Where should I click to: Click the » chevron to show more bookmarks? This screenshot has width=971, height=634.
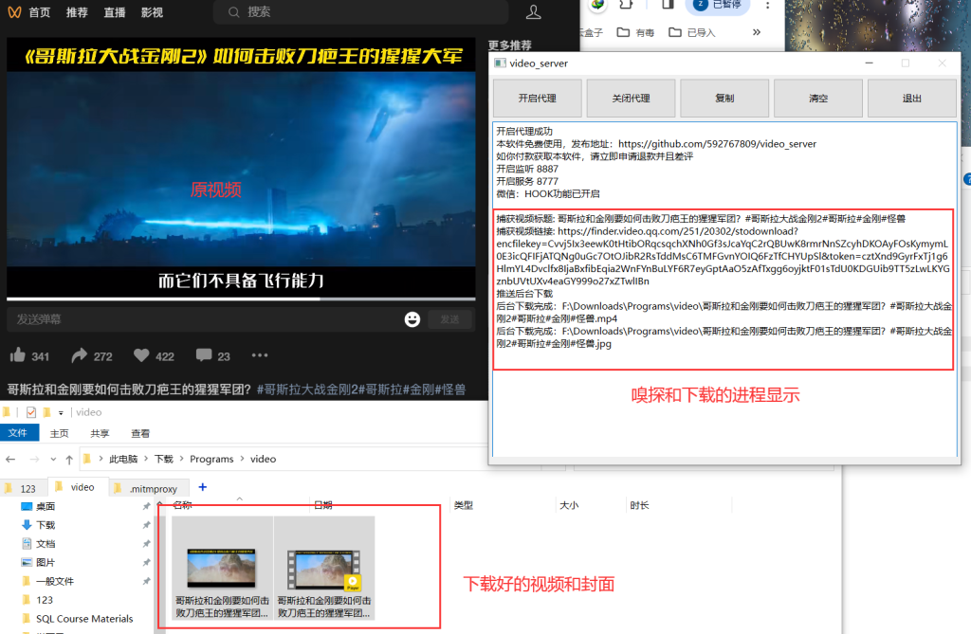[x=756, y=31]
